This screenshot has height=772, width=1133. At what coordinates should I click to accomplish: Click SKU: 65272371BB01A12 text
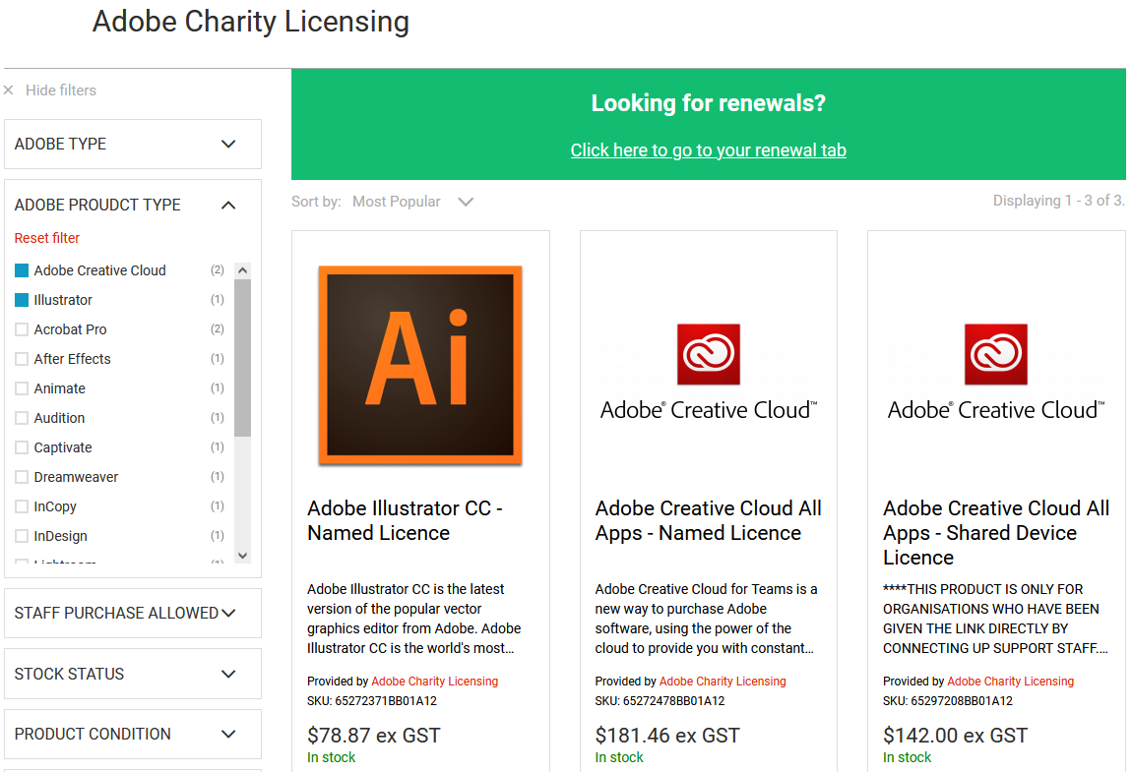click(x=371, y=700)
